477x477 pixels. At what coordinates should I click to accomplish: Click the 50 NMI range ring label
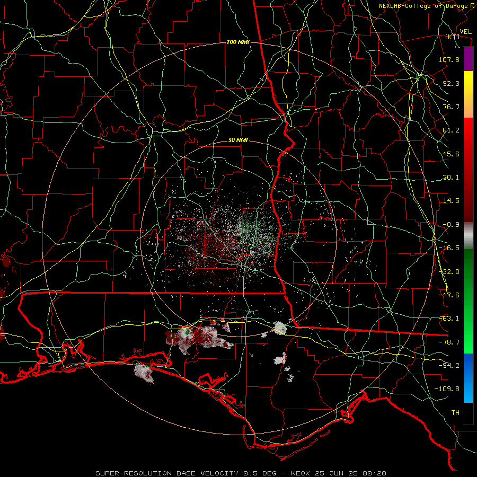[x=238, y=140]
